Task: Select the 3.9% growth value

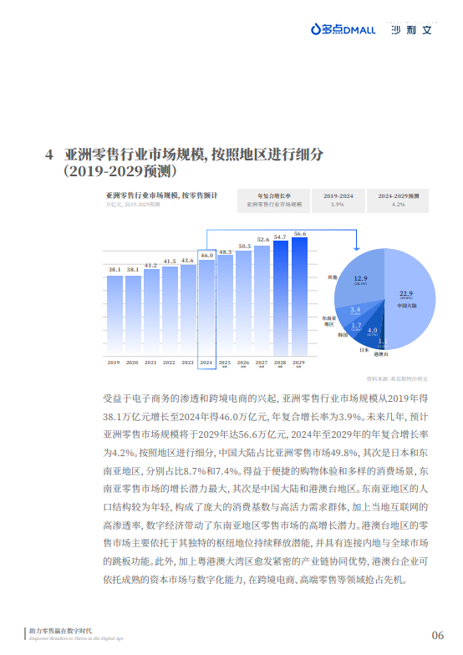Action: tap(338, 205)
